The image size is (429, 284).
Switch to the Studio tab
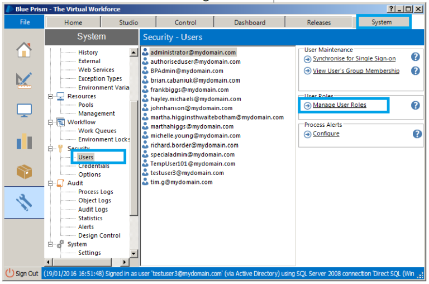(128, 22)
